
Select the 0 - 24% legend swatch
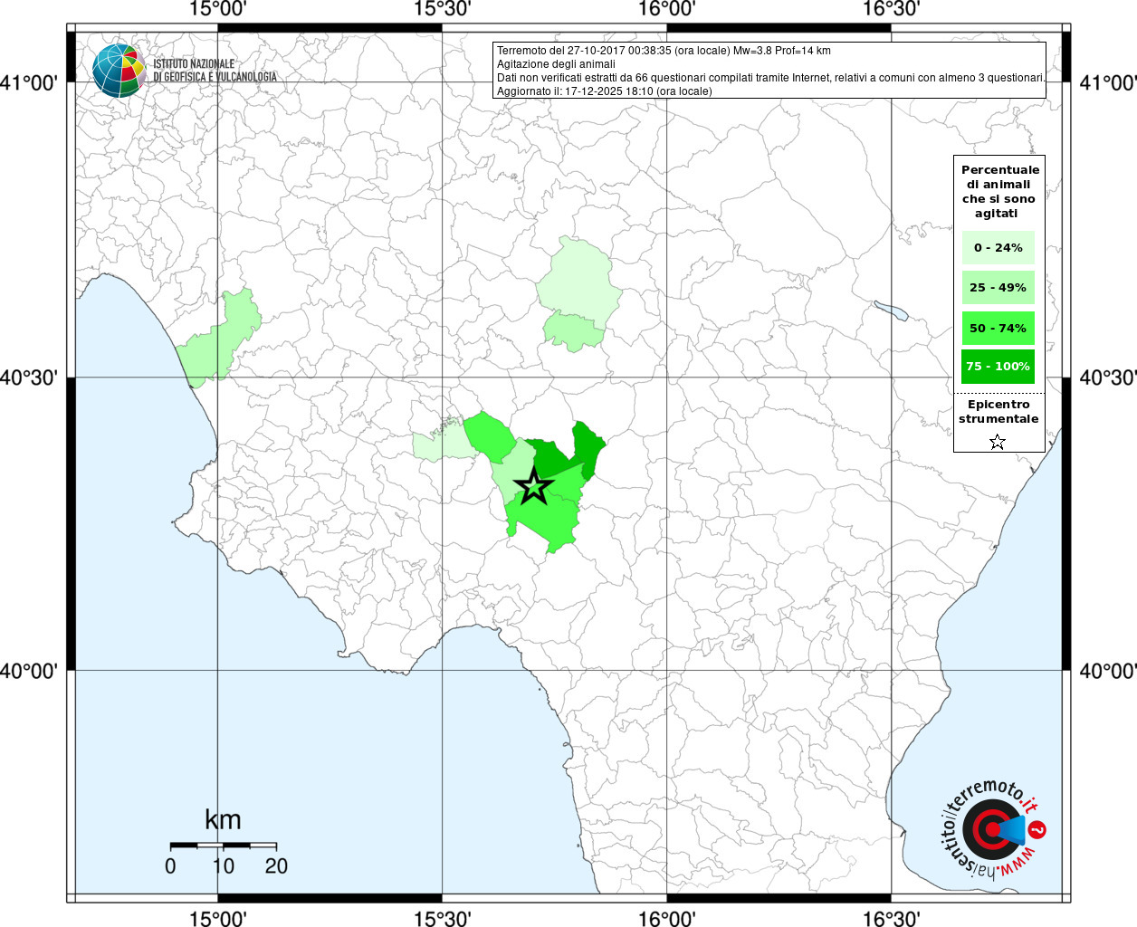[998, 247]
